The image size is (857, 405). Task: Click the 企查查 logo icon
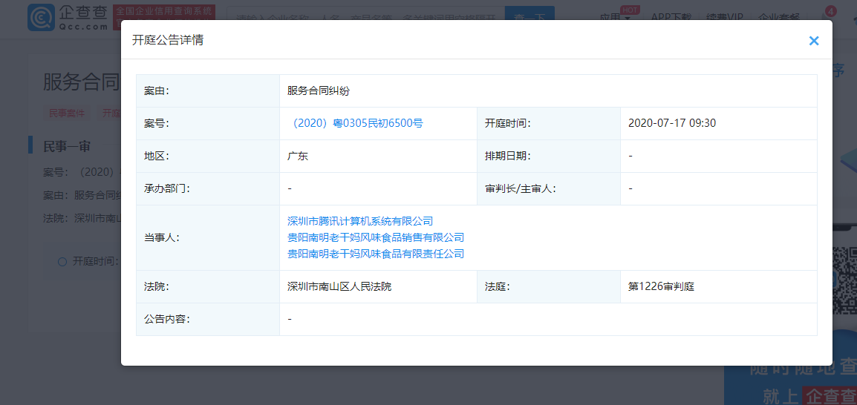point(40,17)
